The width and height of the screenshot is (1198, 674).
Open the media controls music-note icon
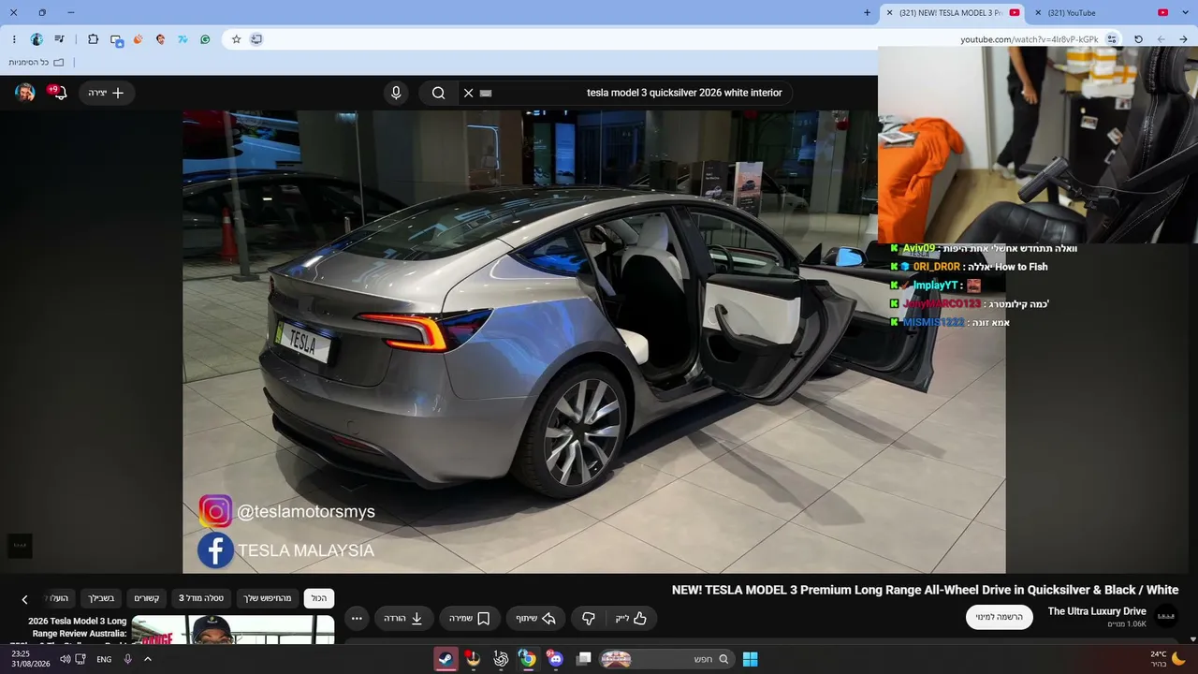coord(60,39)
